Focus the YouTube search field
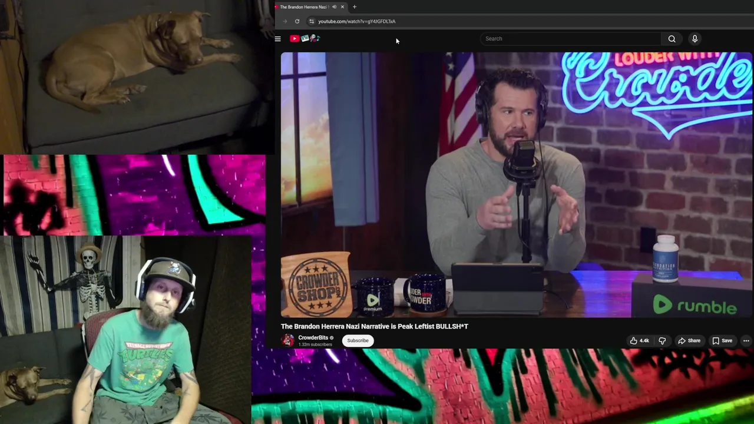The width and height of the screenshot is (754, 424). 571,39
